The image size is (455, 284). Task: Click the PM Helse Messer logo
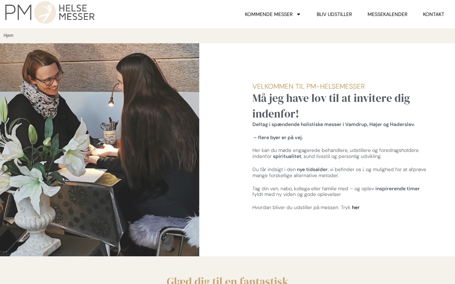[x=50, y=12]
